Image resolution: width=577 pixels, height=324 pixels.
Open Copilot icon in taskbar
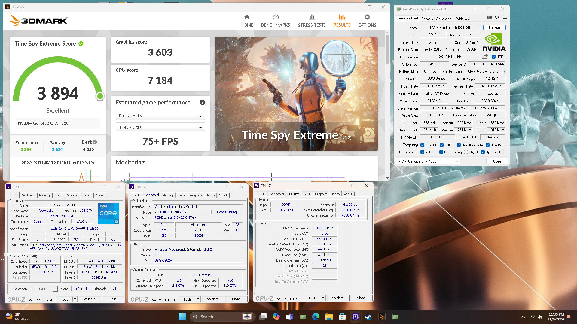[x=276, y=317]
